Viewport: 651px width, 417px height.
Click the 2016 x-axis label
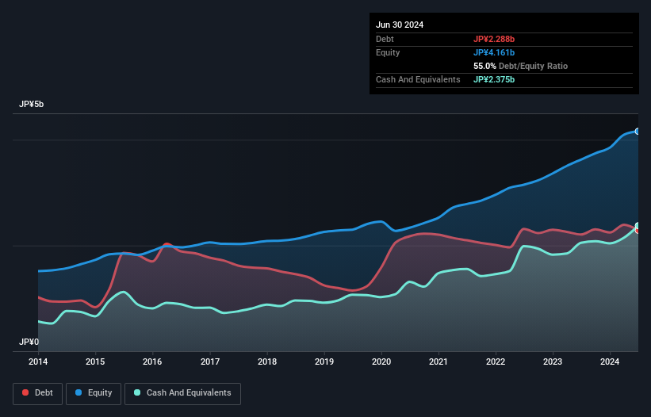point(152,362)
